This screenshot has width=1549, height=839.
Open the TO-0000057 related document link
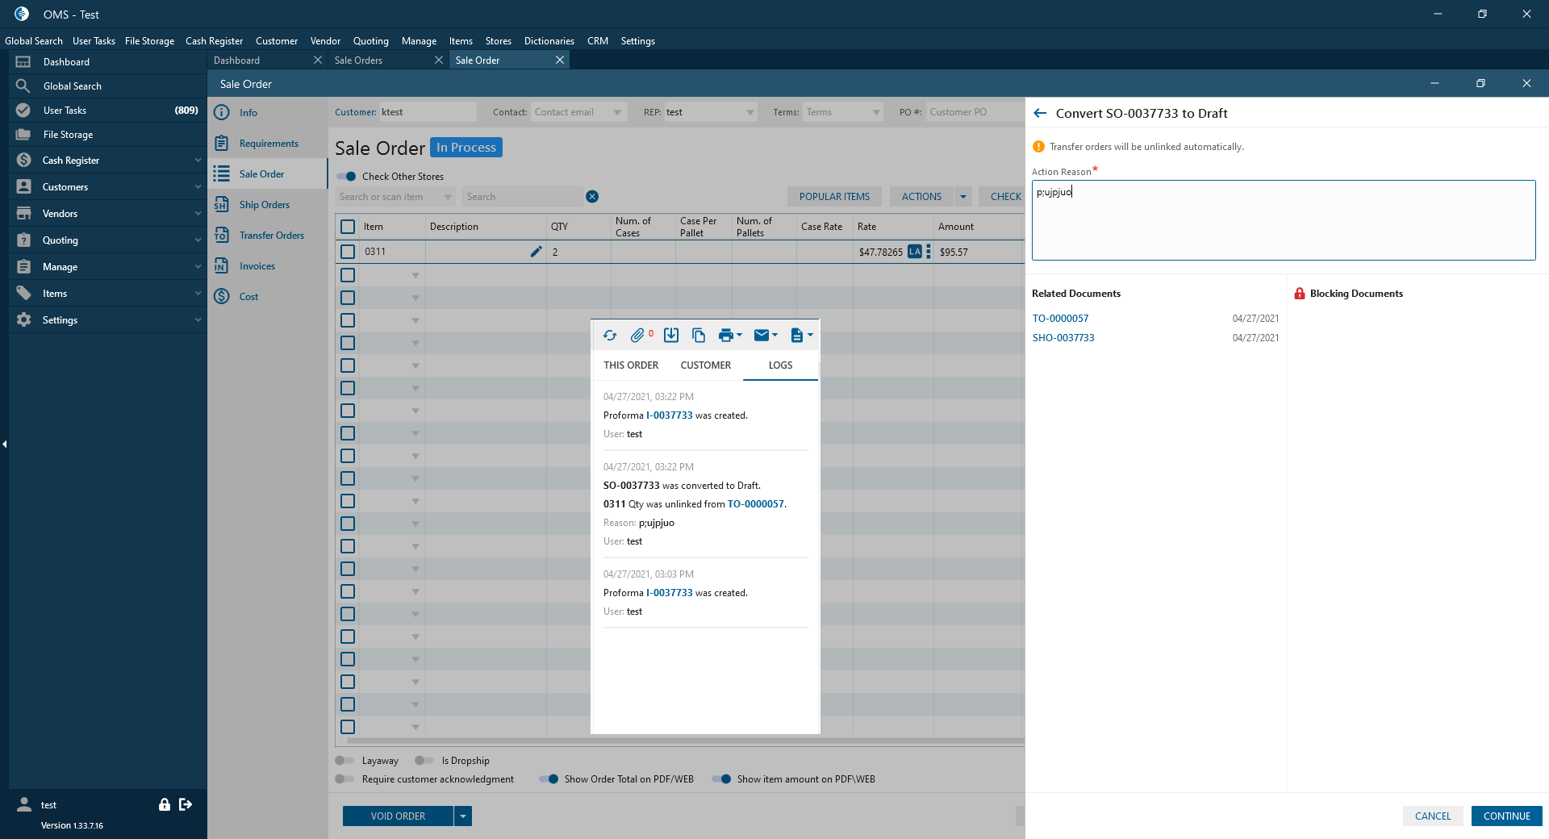point(1060,319)
